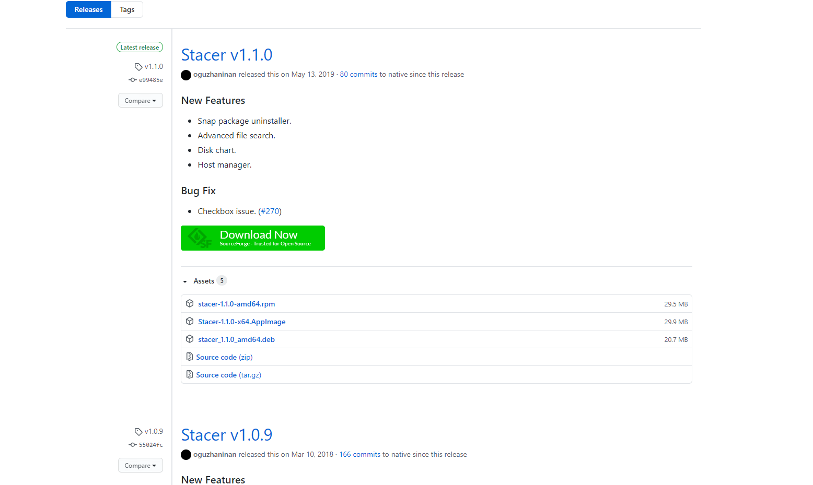View the 166 commits since v1.0.9
This screenshot has width=813, height=485.
coord(360,455)
